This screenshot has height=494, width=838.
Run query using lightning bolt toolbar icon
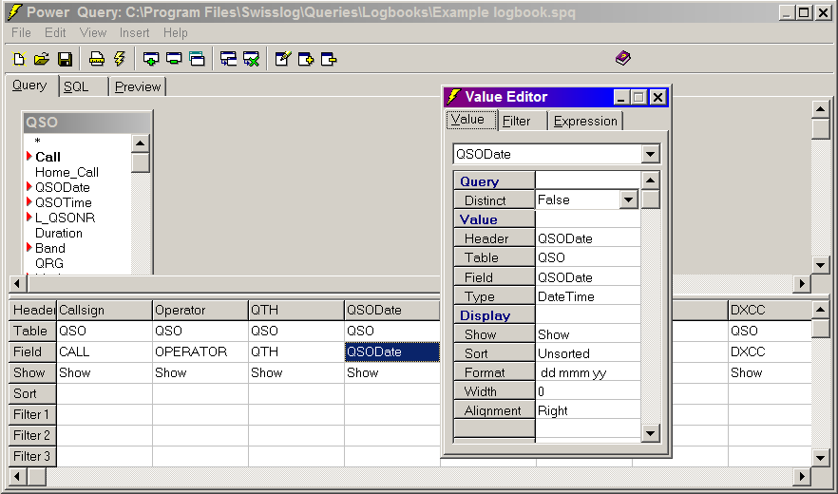click(x=120, y=59)
